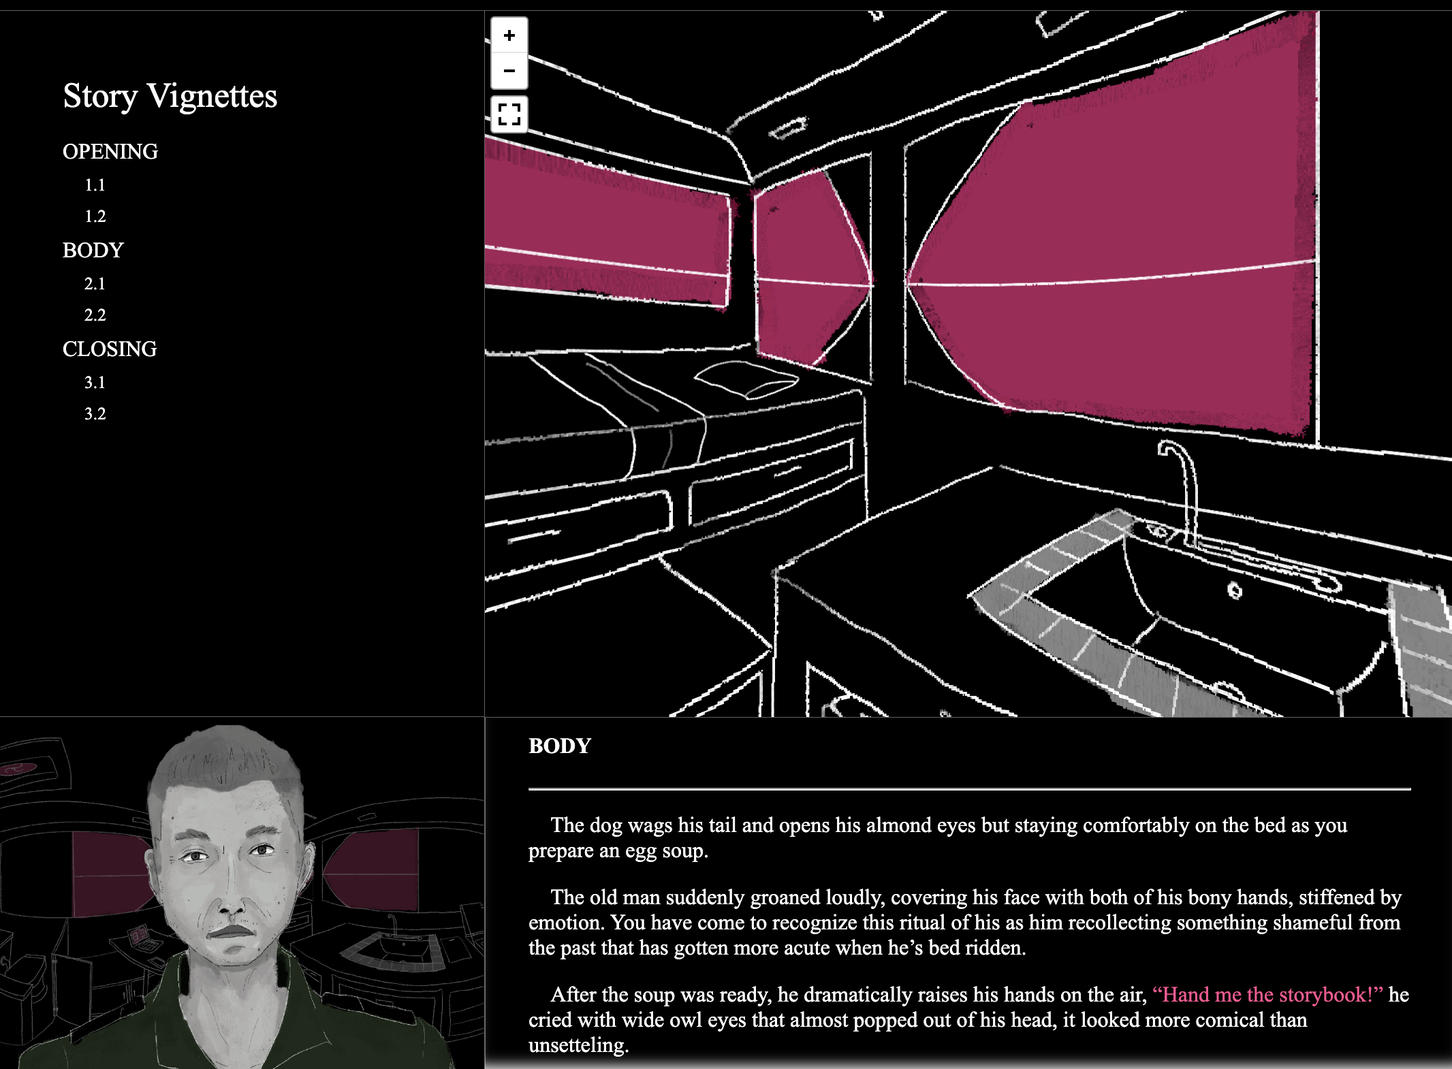Open vignette 1.2 in the sidebar
1452x1069 pixels.
[x=95, y=217]
